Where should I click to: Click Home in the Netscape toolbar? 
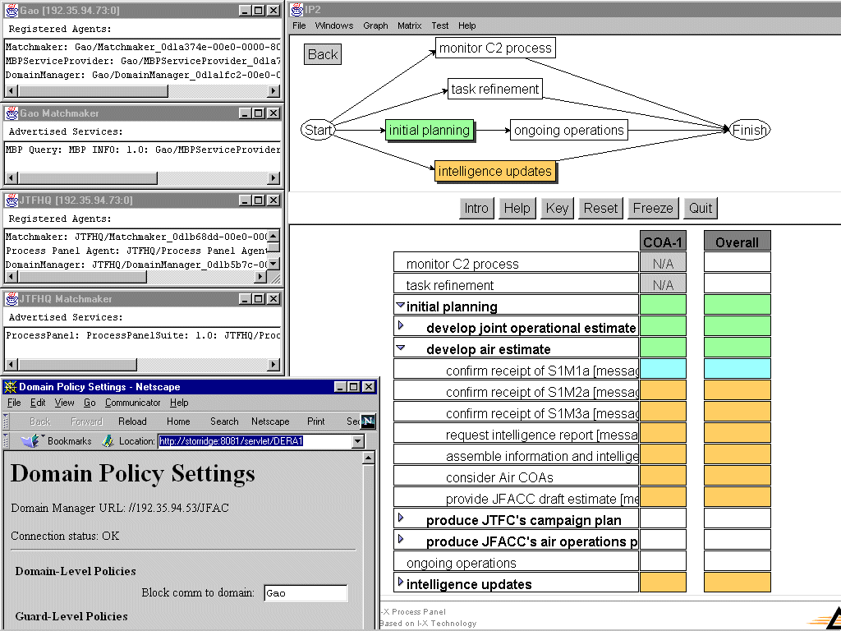point(178,421)
